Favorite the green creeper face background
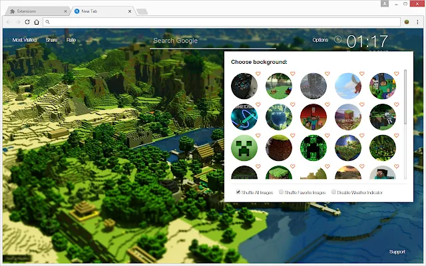Image resolution: width=426 pixels, height=266 pixels. pos(258,136)
